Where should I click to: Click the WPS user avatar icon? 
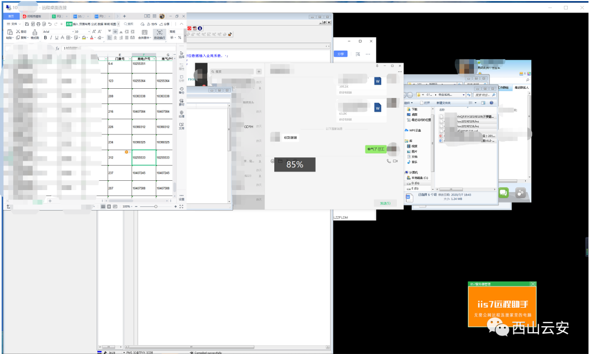[x=162, y=16]
